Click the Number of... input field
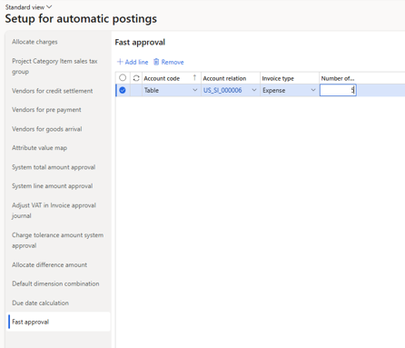The width and height of the screenshot is (405, 348). [x=338, y=90]
